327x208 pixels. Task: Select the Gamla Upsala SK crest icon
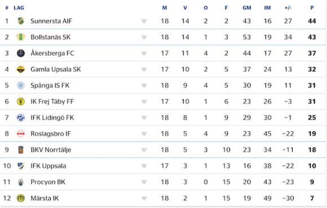point(21,69)
